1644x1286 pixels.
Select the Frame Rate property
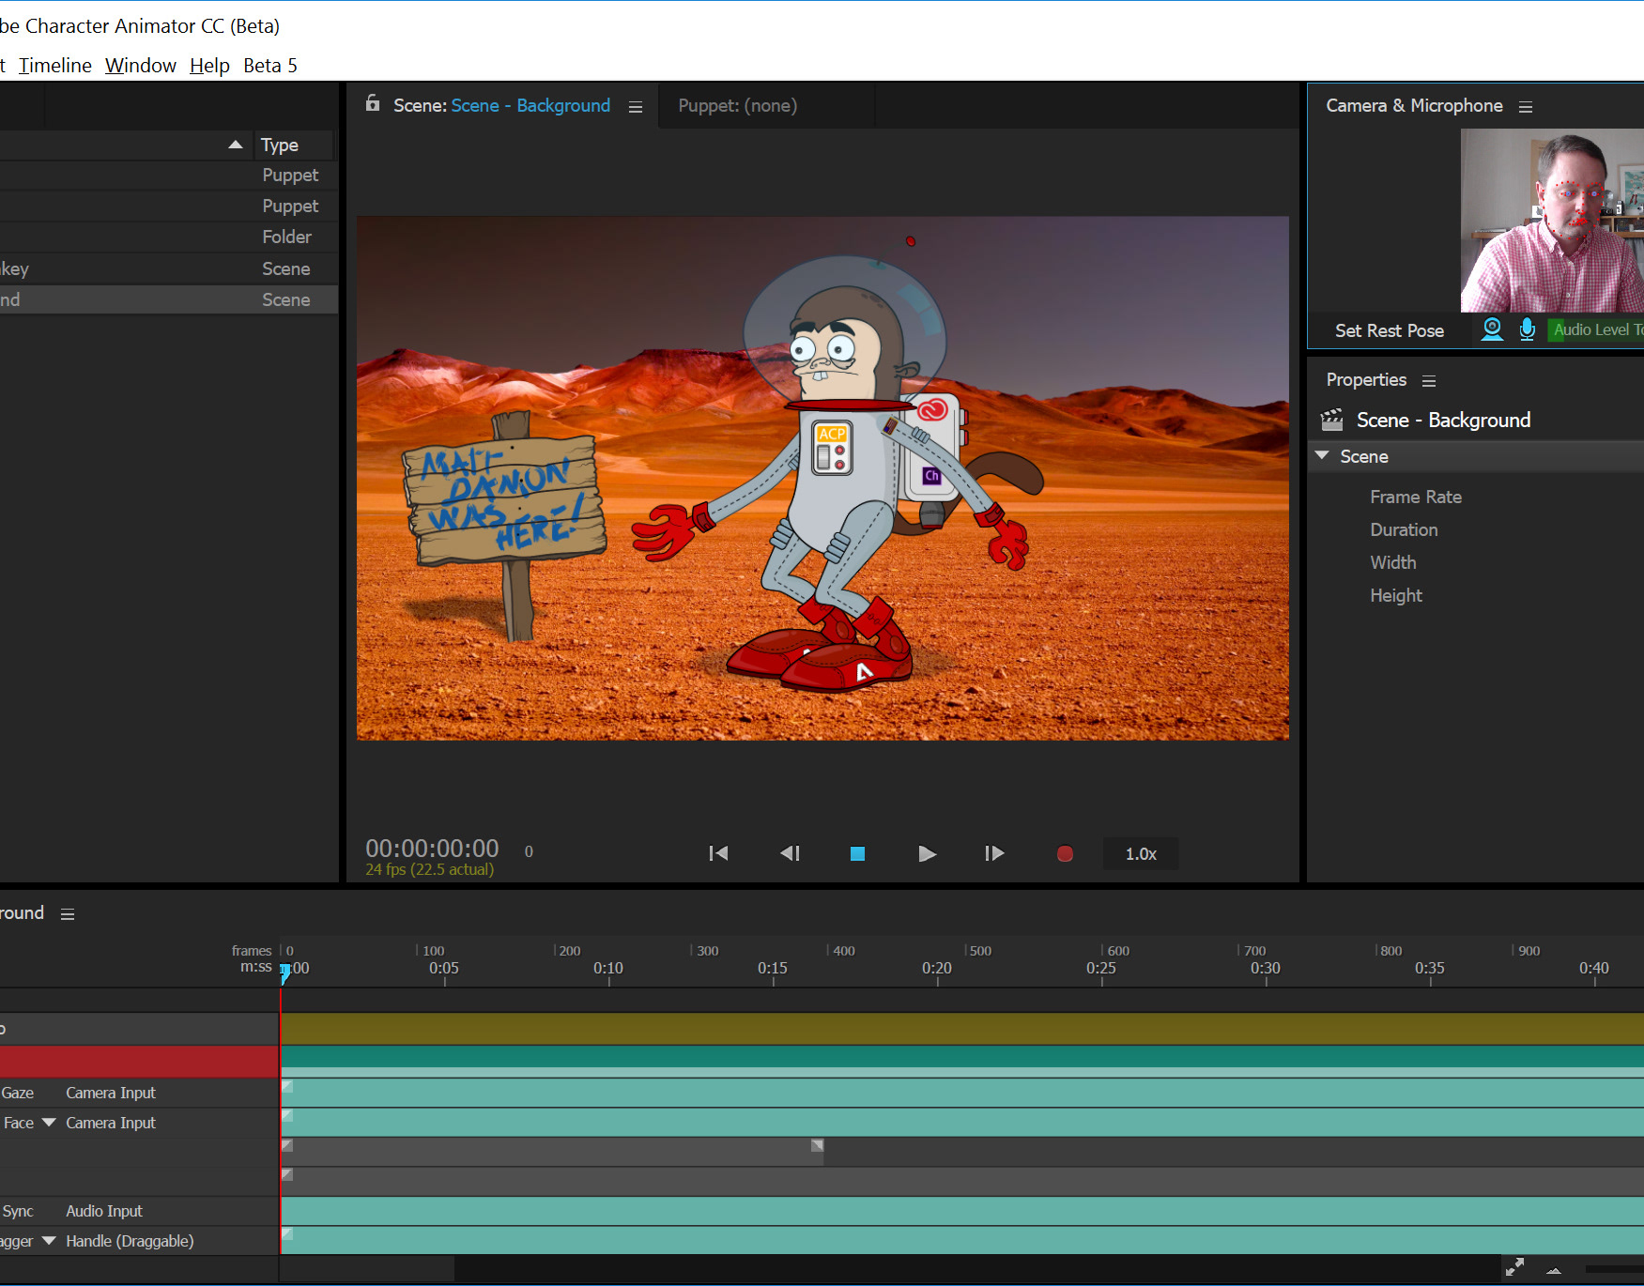1416,497
